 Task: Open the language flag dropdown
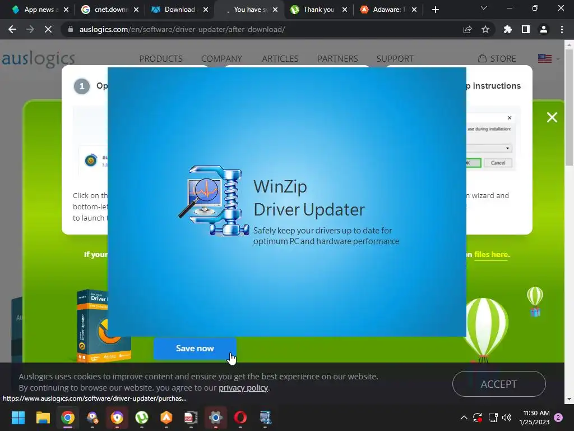click(548, 58)
